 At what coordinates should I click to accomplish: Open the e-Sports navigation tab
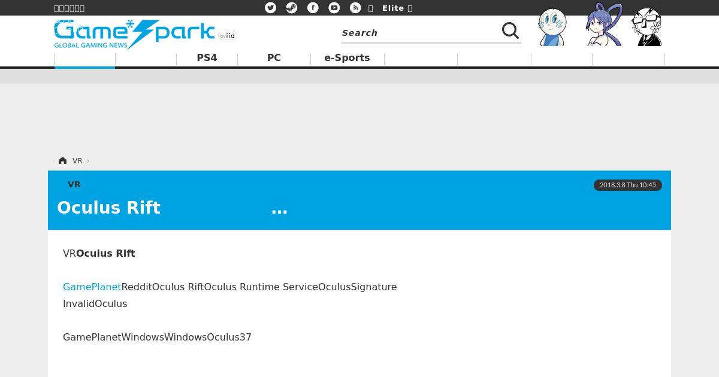[347, 58]
